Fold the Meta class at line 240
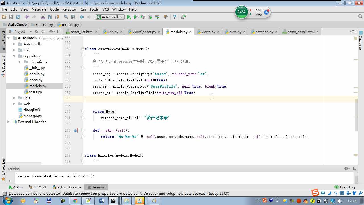The height and width of the screenshot is (205, 364). click(83, 112)
